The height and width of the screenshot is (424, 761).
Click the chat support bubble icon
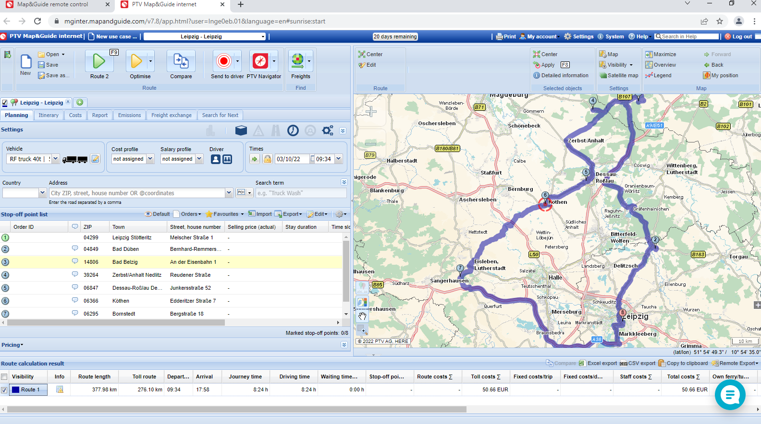(730, 395)
